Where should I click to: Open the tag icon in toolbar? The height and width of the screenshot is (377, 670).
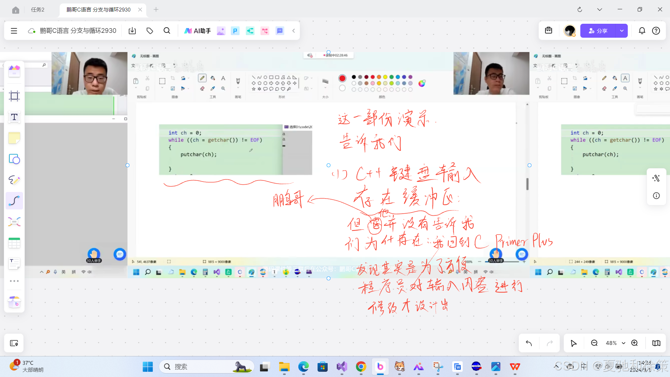150,31
